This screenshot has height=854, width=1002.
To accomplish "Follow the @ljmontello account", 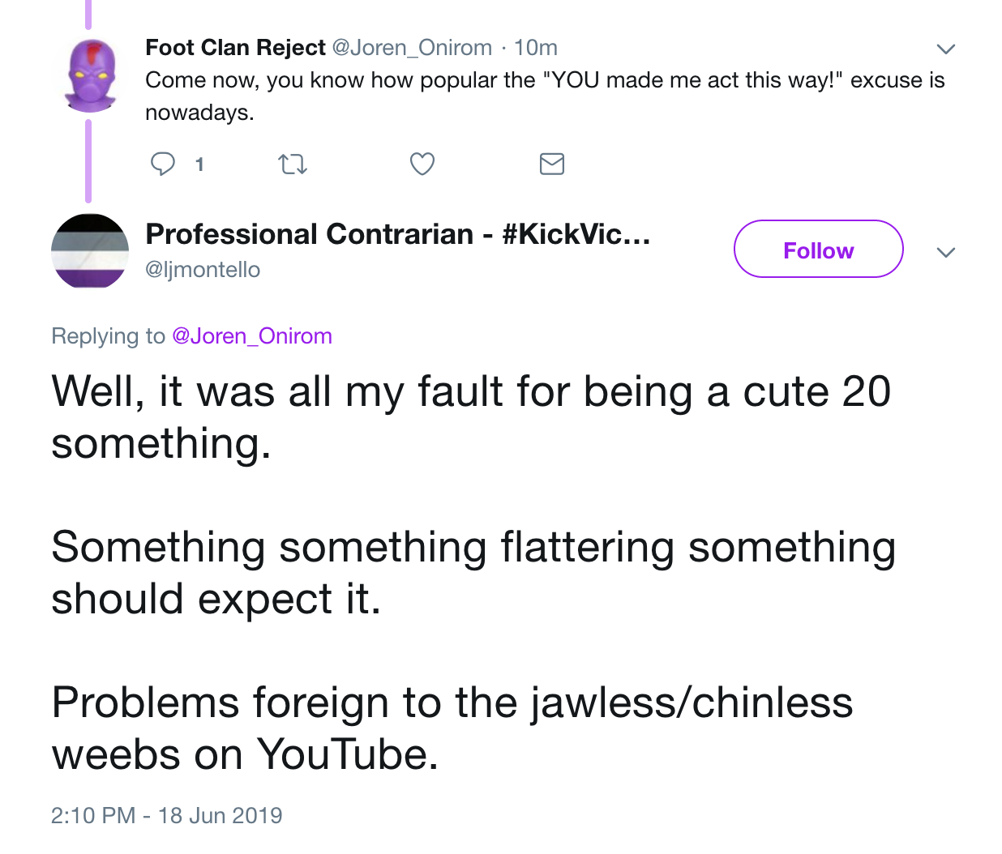I will click(819, 249).
